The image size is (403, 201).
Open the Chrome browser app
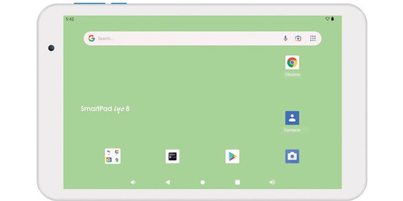click(x=292, y=62)
